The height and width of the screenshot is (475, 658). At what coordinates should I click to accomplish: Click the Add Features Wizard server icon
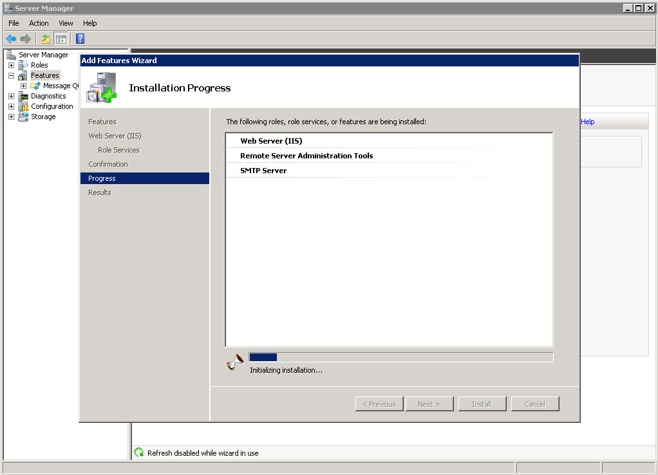(x=102, y=88)
